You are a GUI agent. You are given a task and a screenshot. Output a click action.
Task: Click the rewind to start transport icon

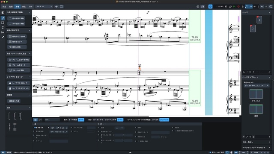click(x=226, y=7)
